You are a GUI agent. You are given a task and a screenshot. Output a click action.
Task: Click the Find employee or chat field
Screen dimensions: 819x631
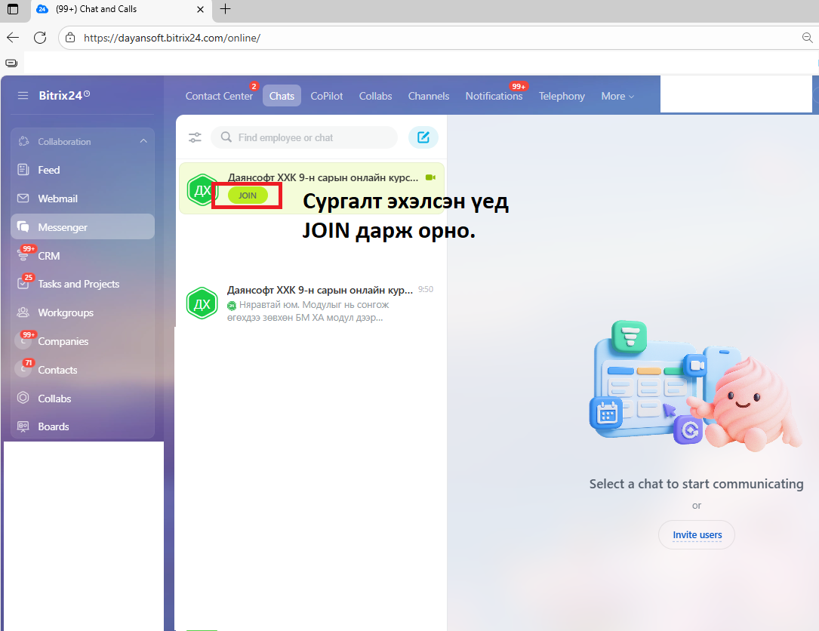click(304, 137)
